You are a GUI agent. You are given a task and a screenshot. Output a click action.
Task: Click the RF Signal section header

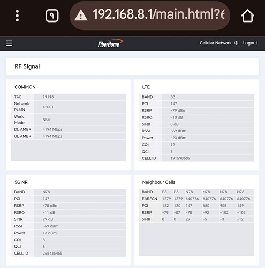(27, 66)
